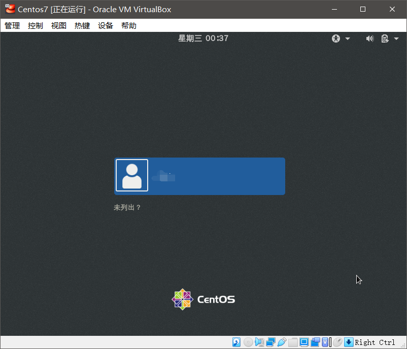
Task: Expand the accessibility menu dropdown arrow
Action: [348, 39]
